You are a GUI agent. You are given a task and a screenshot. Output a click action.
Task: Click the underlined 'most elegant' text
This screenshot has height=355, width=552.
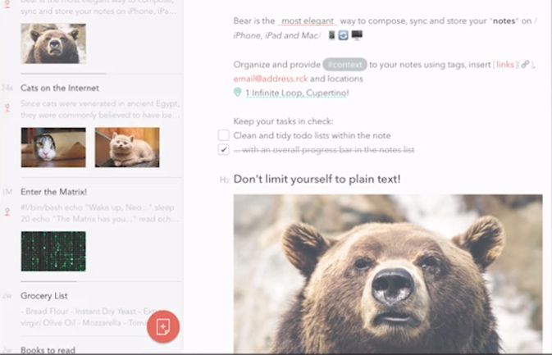[x=308, y=21]
